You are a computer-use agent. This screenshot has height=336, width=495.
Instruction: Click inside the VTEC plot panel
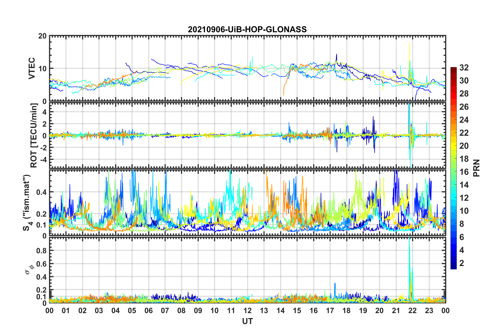(247, 68)
